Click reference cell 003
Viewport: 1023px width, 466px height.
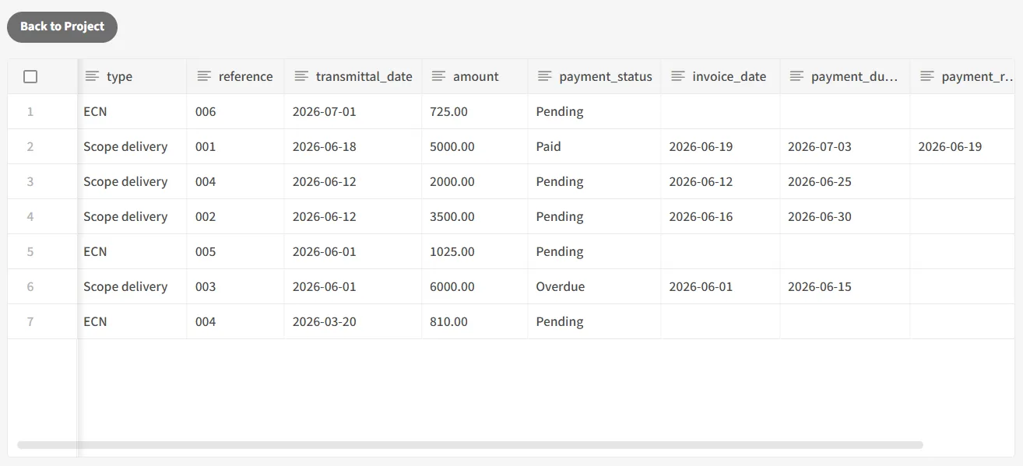click(x=236, y=286)
